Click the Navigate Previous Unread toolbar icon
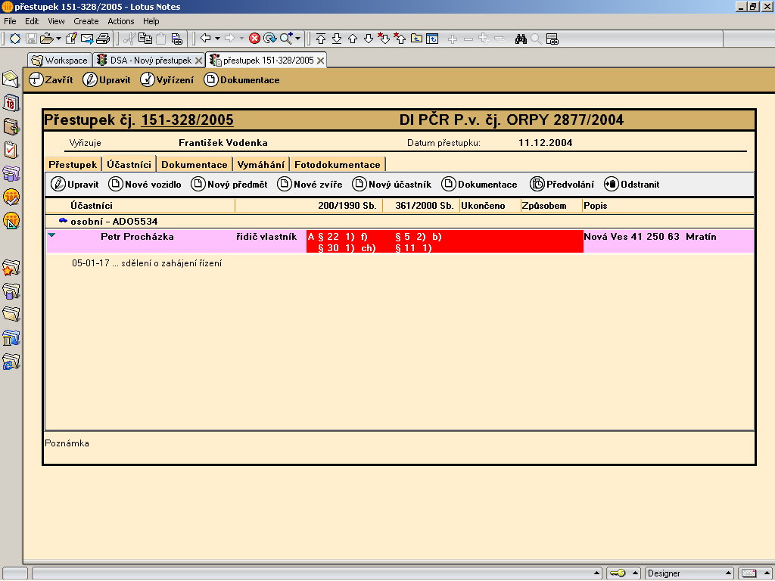This screenshot has width=775, height=581. coord(400,39)
